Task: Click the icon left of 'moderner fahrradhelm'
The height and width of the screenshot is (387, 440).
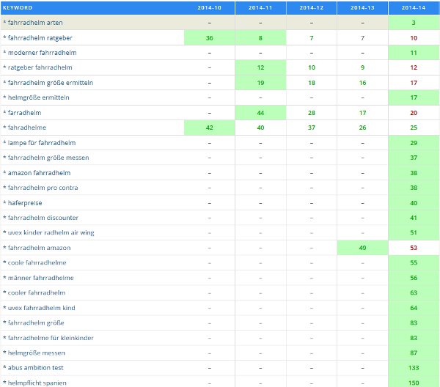Action: pyautogui.click(x=4, y=52)
